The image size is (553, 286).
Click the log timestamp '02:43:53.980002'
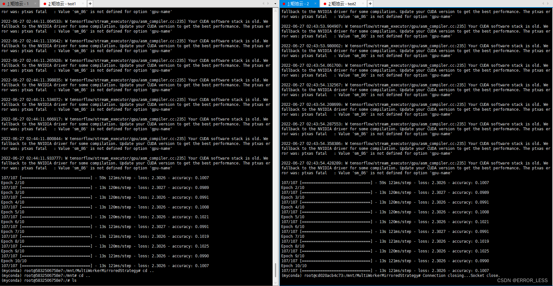(324, 46)
